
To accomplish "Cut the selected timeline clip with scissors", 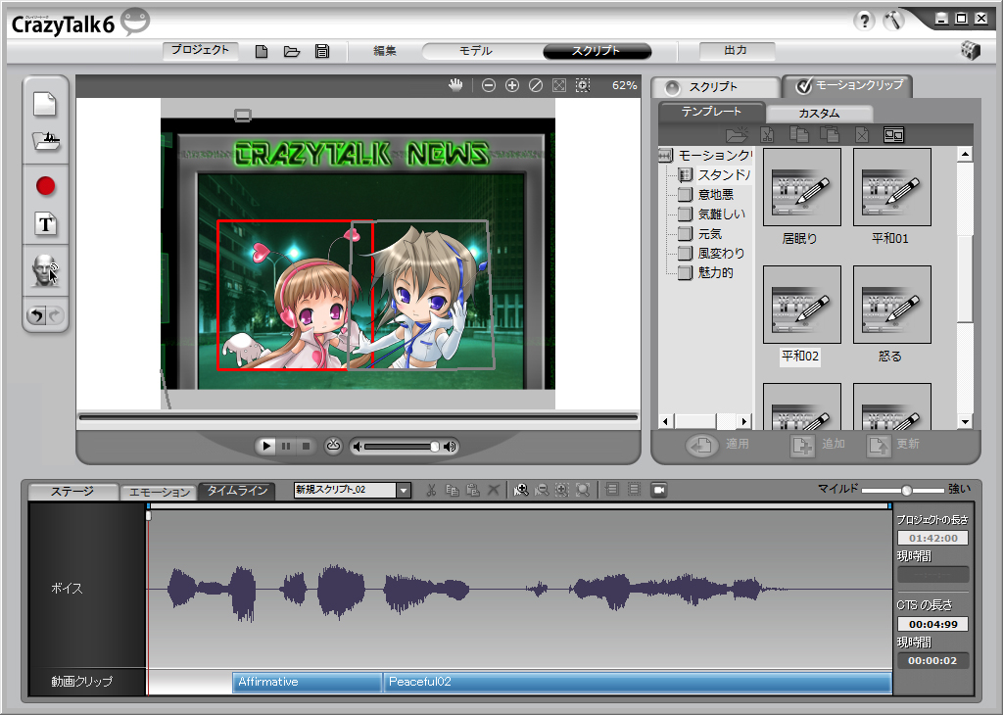I will pyautogui.click(x=431, y=490).
